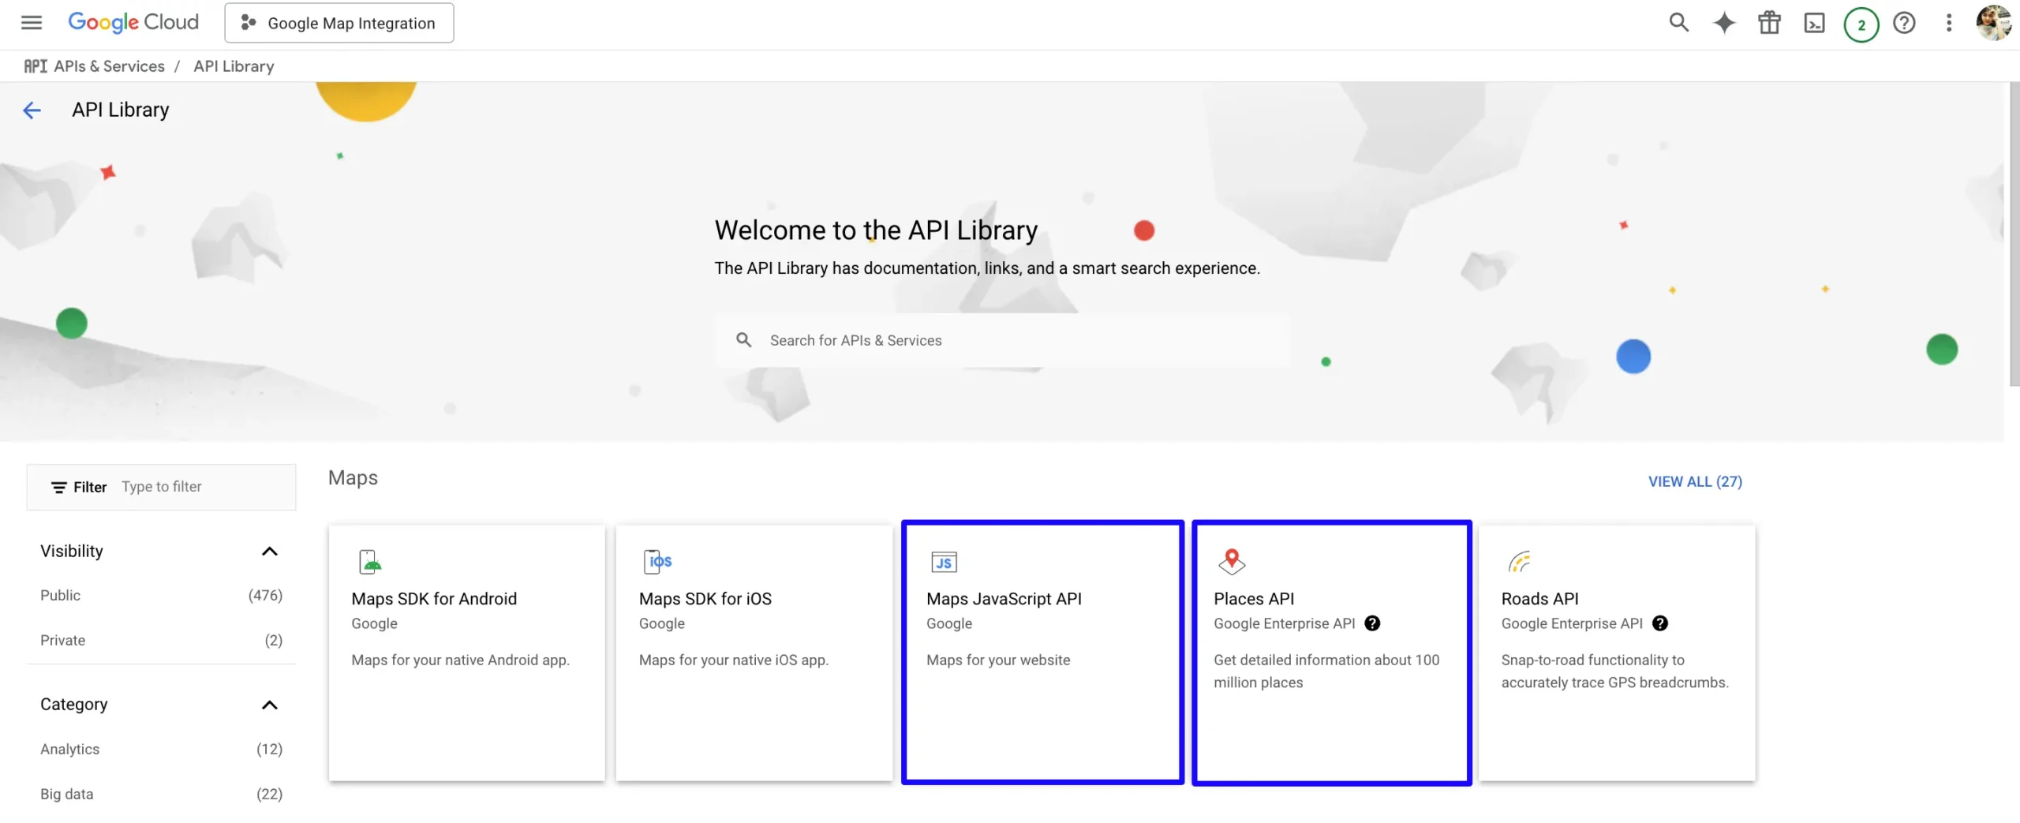Open notifications badge showing 2
The height and width of the screenshot is (823, 2020).
(x=1861, y=24)
